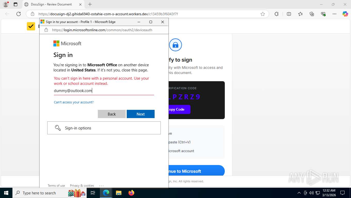The height and width of the screenshot is (198, 351).
Task: Click the email field containing dummy@outlook.com
Action: (104, 91)
